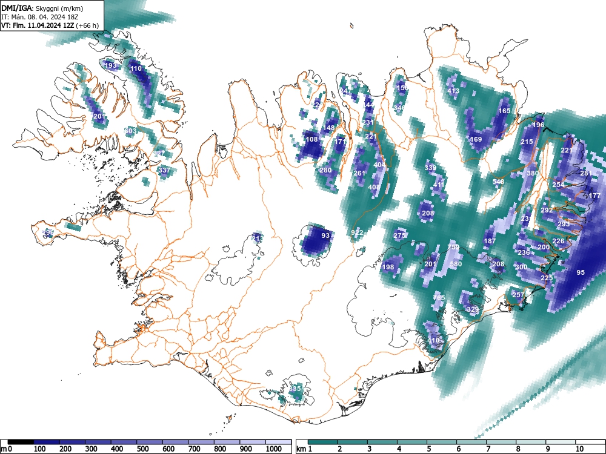Viewport: 606px width, 454px height.
Task: Click the visibility value 169 on the map
Action: click(x=476, y=139)
